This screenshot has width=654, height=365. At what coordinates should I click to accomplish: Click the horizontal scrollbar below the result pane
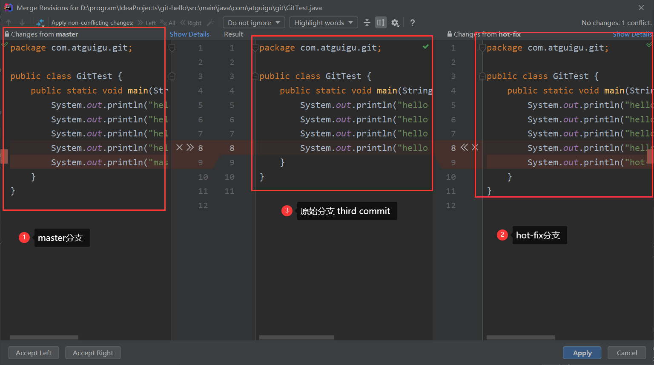point(296,337)
